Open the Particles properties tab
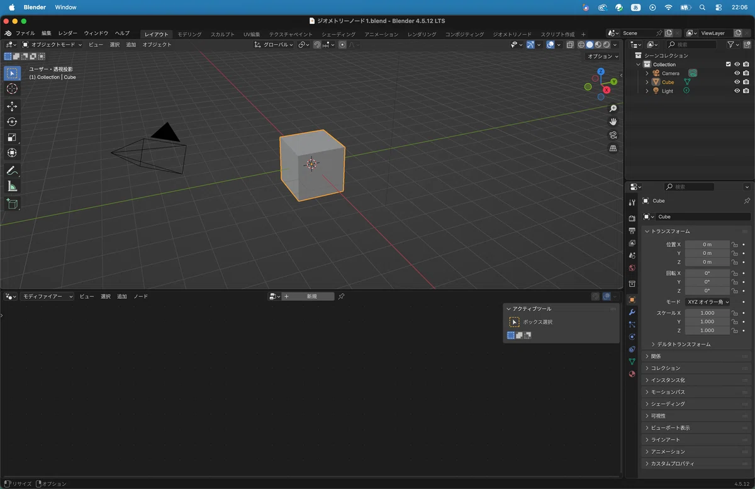 632,325
